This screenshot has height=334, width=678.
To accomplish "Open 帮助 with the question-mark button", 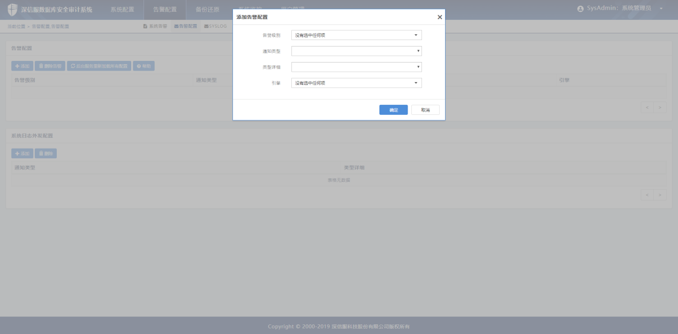I will click(x=144, y=66).
